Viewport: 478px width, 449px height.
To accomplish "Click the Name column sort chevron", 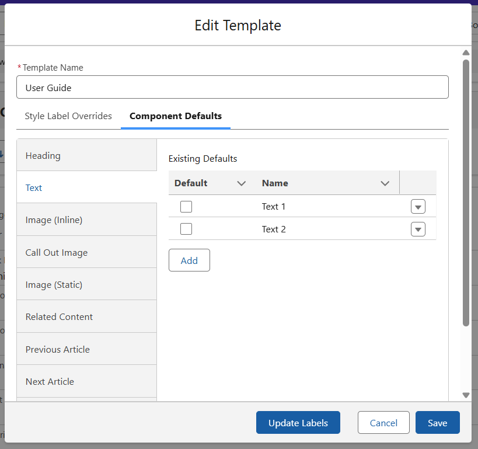I will pos(385,183).
